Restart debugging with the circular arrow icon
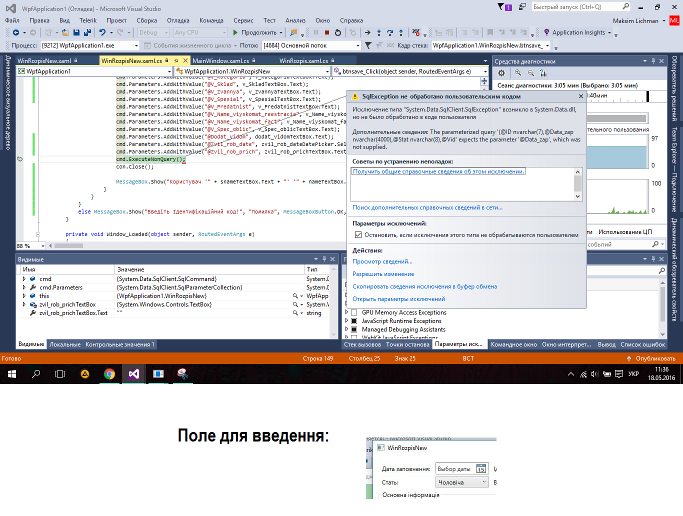 click(338, 32)
